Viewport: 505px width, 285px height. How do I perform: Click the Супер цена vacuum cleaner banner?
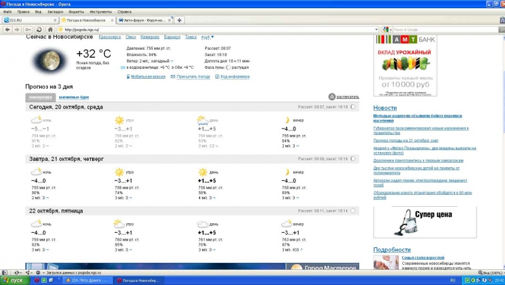[x=425, y=222]
